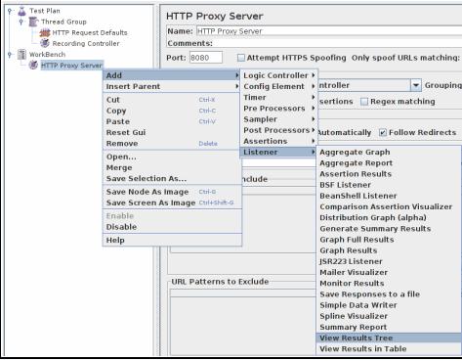The image size is (462, 361).
Task: Add an Aggregate Report listener
Action: click(x=389, y=163)
